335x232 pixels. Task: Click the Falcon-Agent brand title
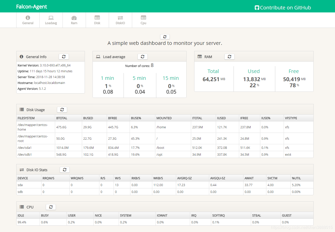pos(32,7)
